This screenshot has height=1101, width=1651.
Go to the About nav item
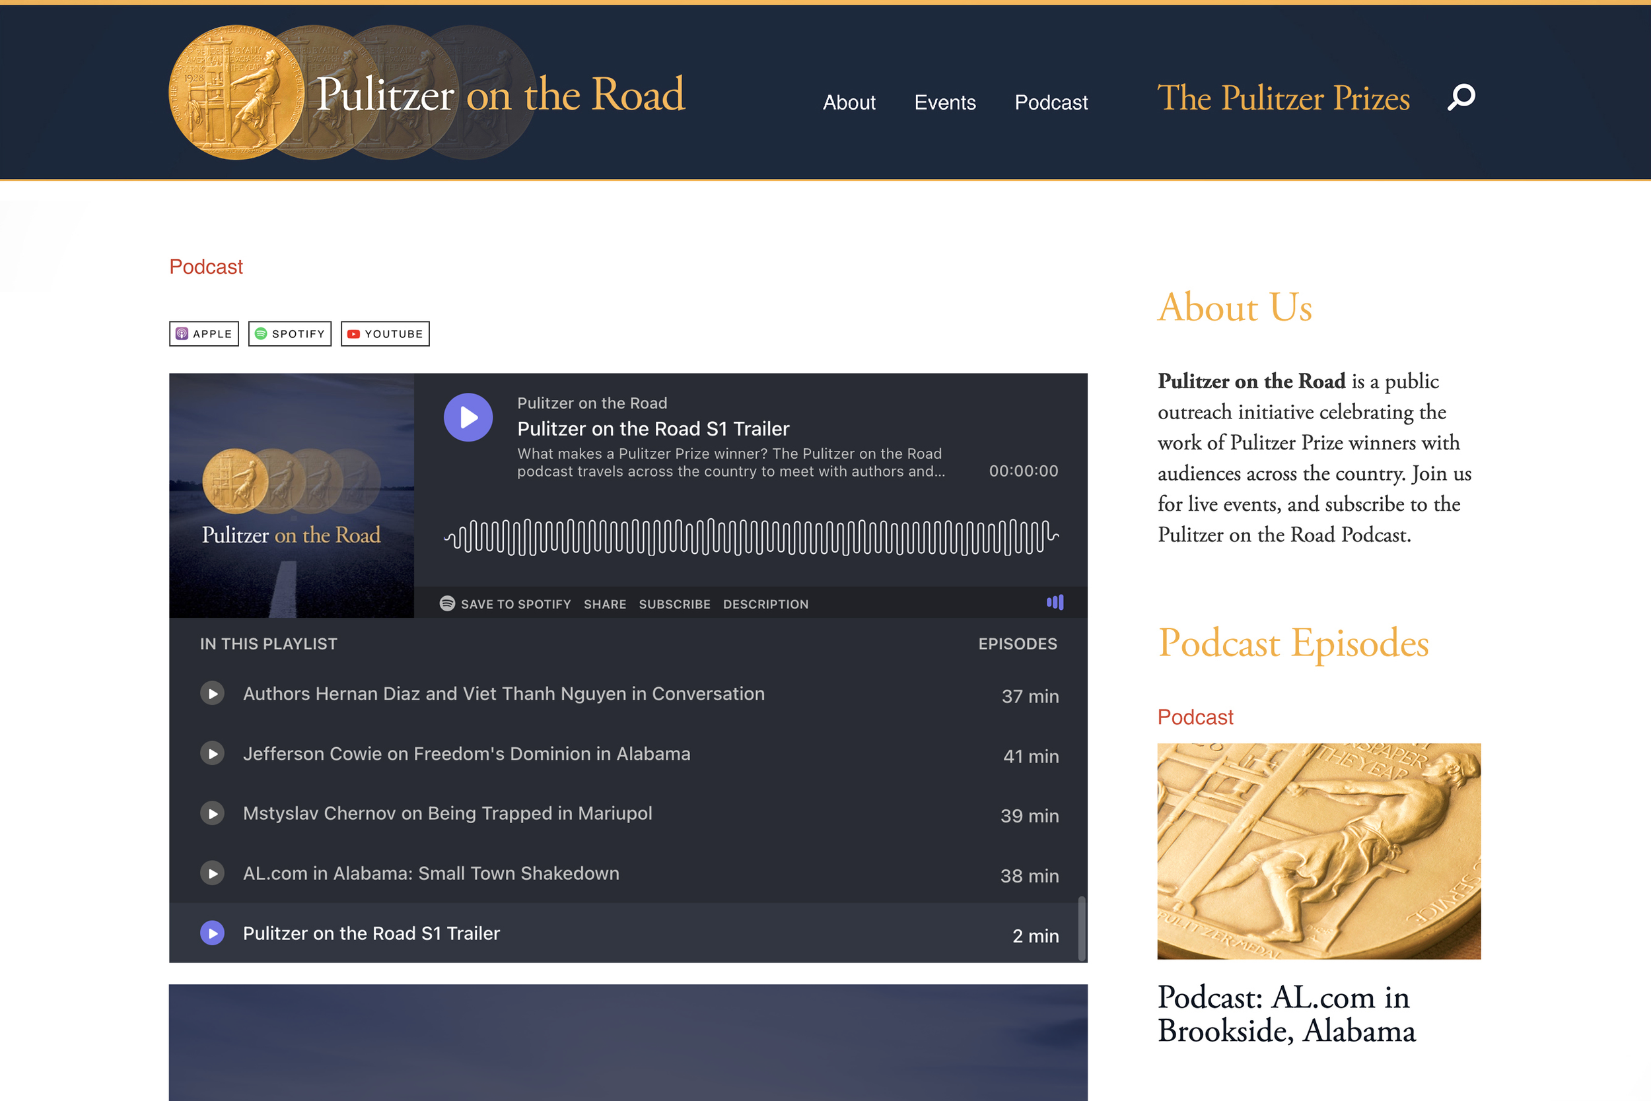click(x=849, y=102)
